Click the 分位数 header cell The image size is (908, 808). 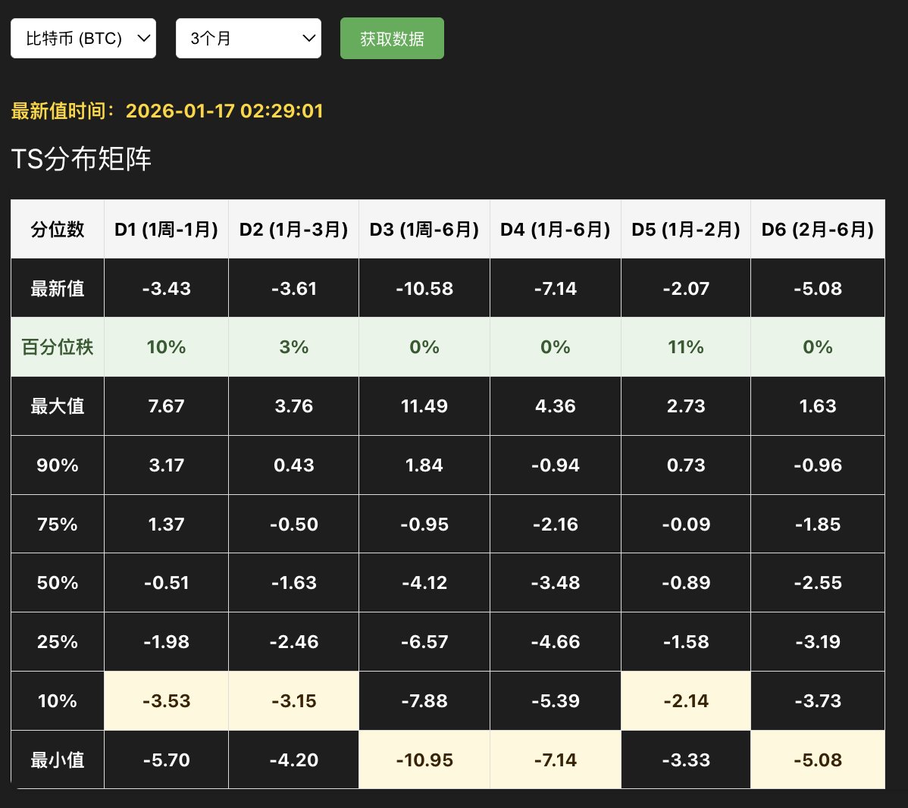(57, 229)
